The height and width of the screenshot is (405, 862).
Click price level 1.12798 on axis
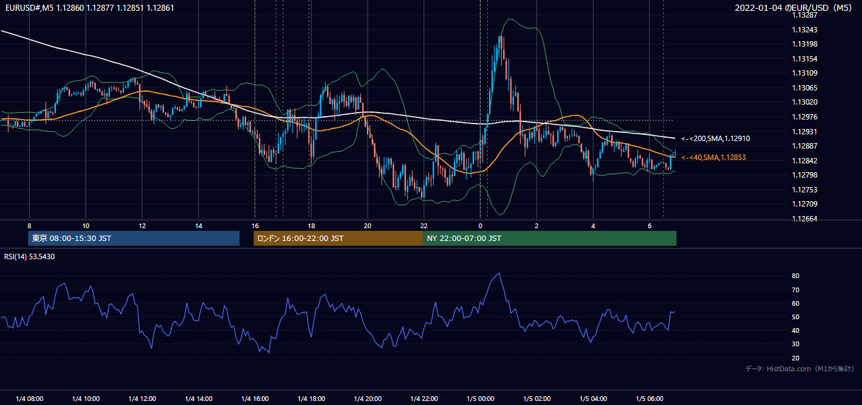(805, 175)
